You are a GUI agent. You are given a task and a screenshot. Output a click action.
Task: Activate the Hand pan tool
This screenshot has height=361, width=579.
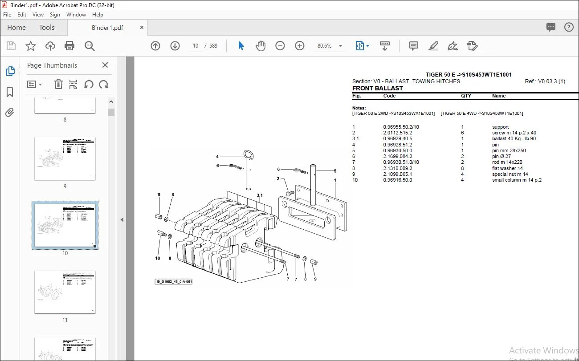(x=261, y=46)
